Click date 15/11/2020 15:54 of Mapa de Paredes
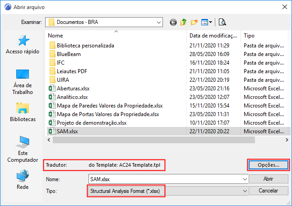This screenshot has width=292, height=206. click(209, 106)
